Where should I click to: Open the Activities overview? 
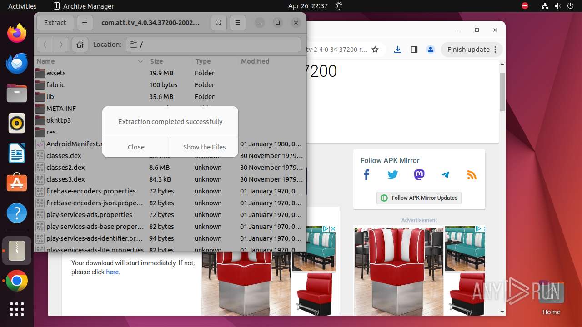(22, 6)
